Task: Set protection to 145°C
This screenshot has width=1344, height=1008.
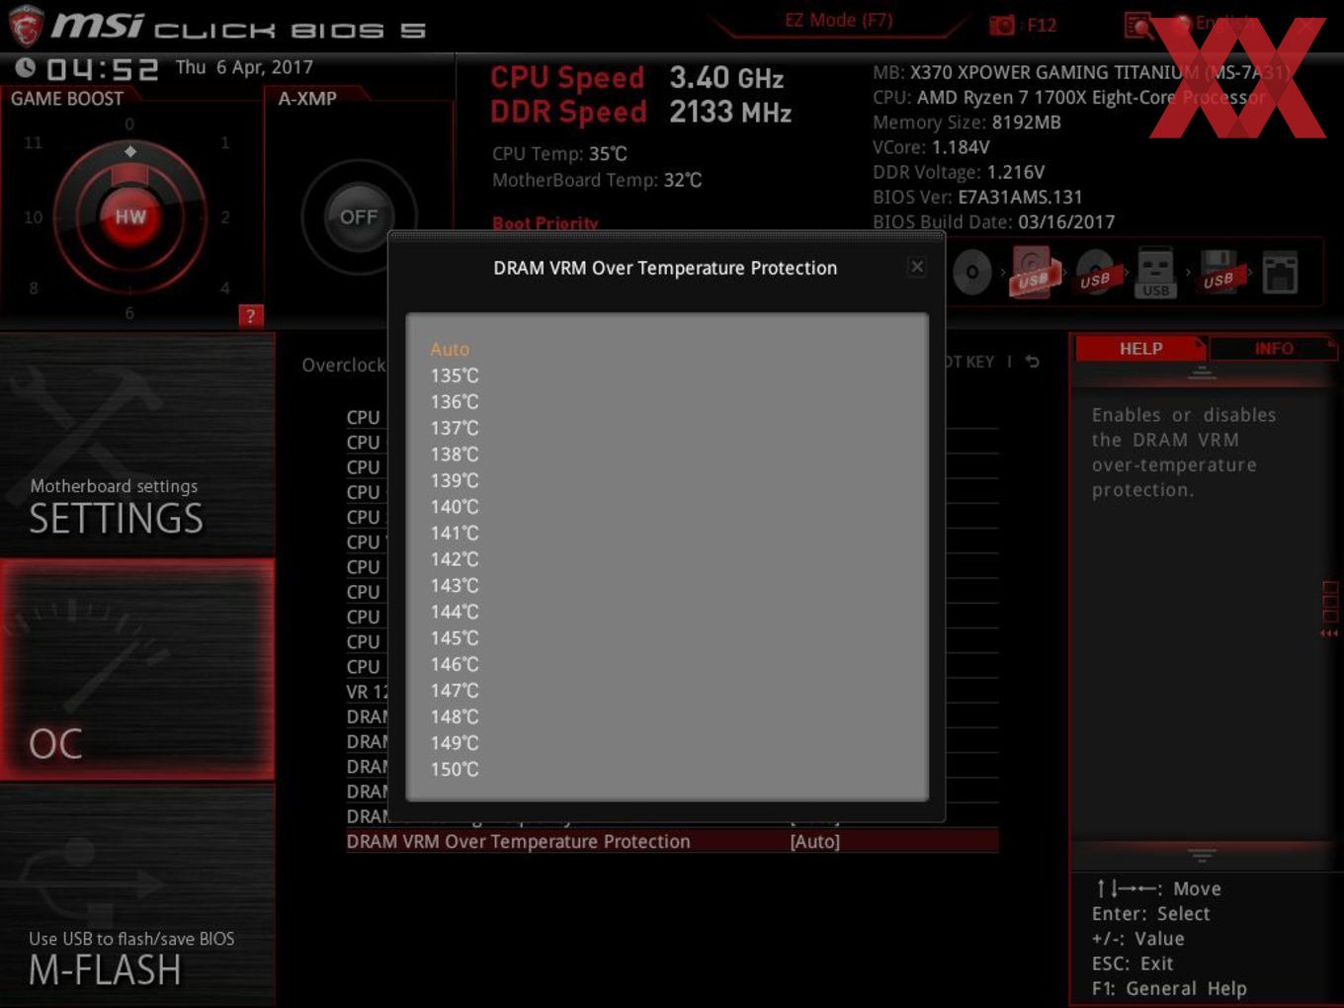Action: (455, 638)
